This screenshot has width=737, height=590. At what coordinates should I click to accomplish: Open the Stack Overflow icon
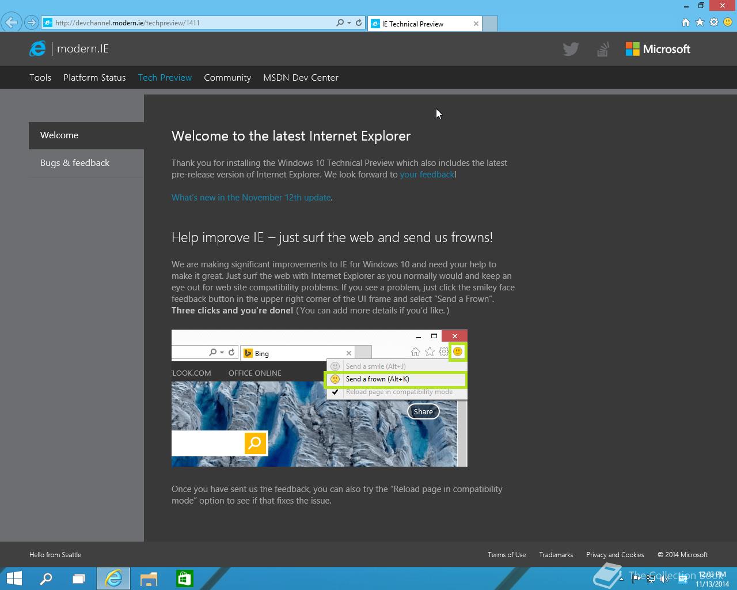pos(603,49)
